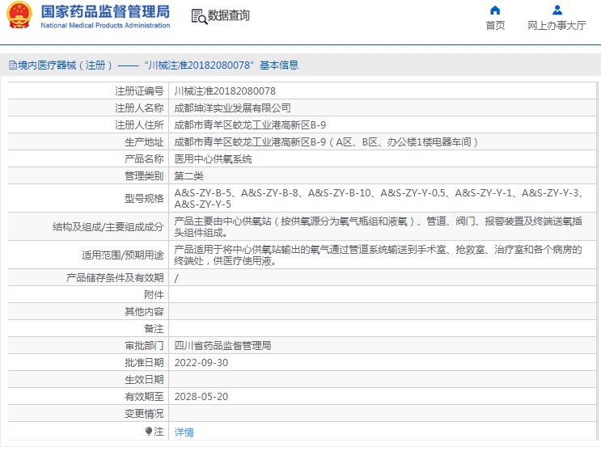601x451 pixels.
Task: Select intended use text starting 产品适用于将中心供氧站
Action: click(x=378, y=255)
